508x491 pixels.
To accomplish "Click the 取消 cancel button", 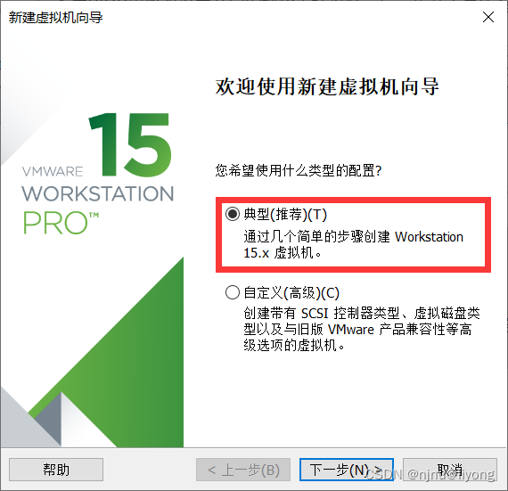I will 450,470.
